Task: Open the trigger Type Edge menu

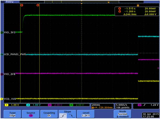Action: (12, 114)
